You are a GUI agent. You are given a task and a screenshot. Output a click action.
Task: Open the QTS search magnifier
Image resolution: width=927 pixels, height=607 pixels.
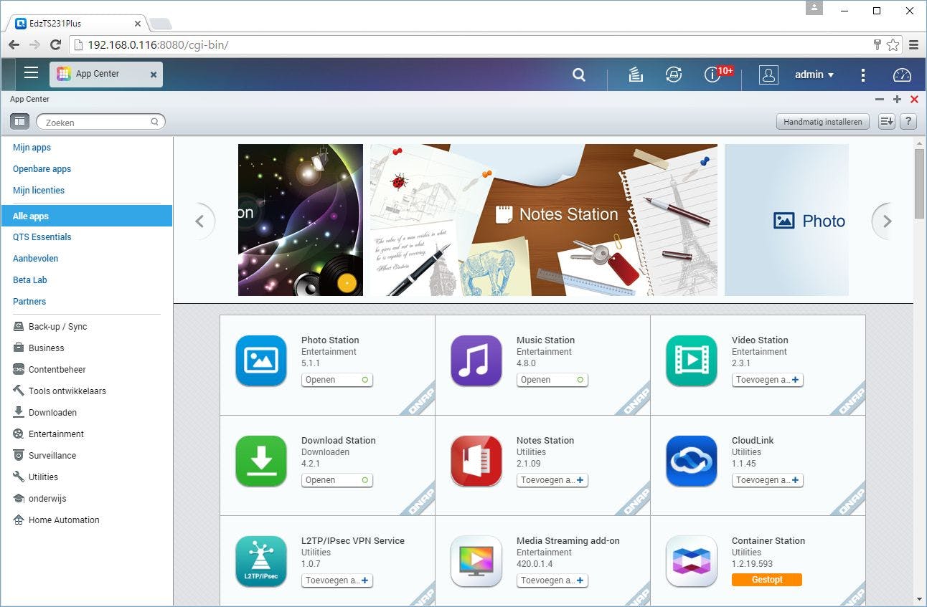[x=579, y=75]
